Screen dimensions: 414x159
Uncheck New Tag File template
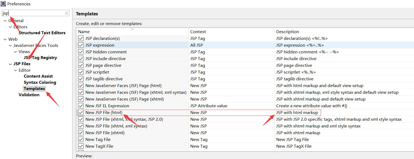click(x=81, y=140)
